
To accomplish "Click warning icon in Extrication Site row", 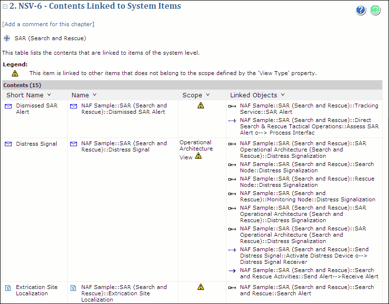I will (x=201, y=287).
